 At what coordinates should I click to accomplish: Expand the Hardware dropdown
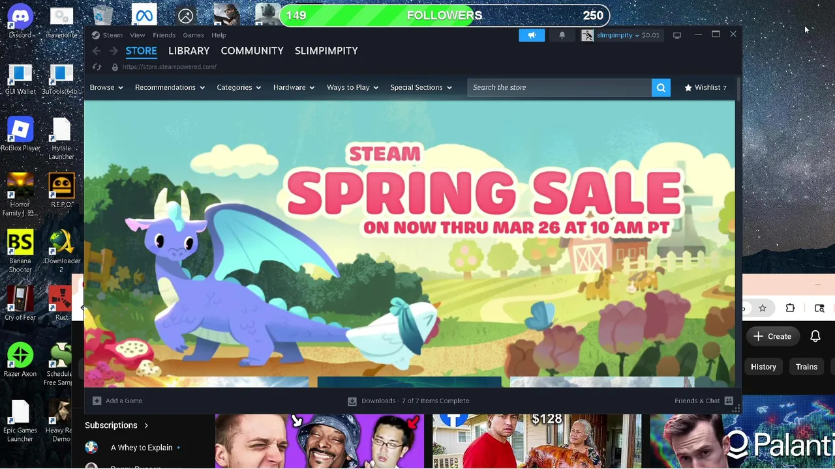(294, 87)
